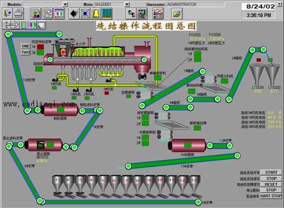The image size is (284, 208).
Task: Expand the Main SHJ20001 dropdown arrow
Action: pyautogui.click(x=127, y=4)
